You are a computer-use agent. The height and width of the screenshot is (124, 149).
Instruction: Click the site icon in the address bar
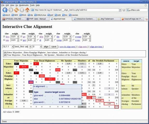coord(33,10)
